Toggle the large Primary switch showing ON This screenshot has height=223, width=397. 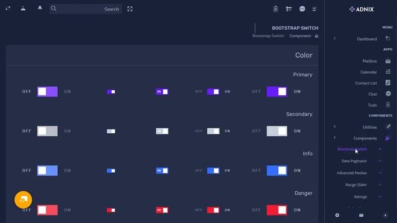pos(277,92)
